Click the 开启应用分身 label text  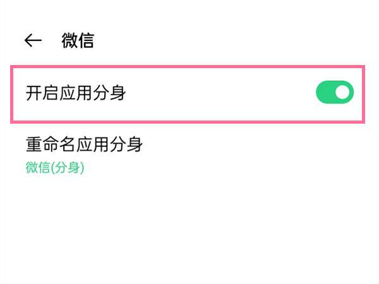tap(76, 93)
